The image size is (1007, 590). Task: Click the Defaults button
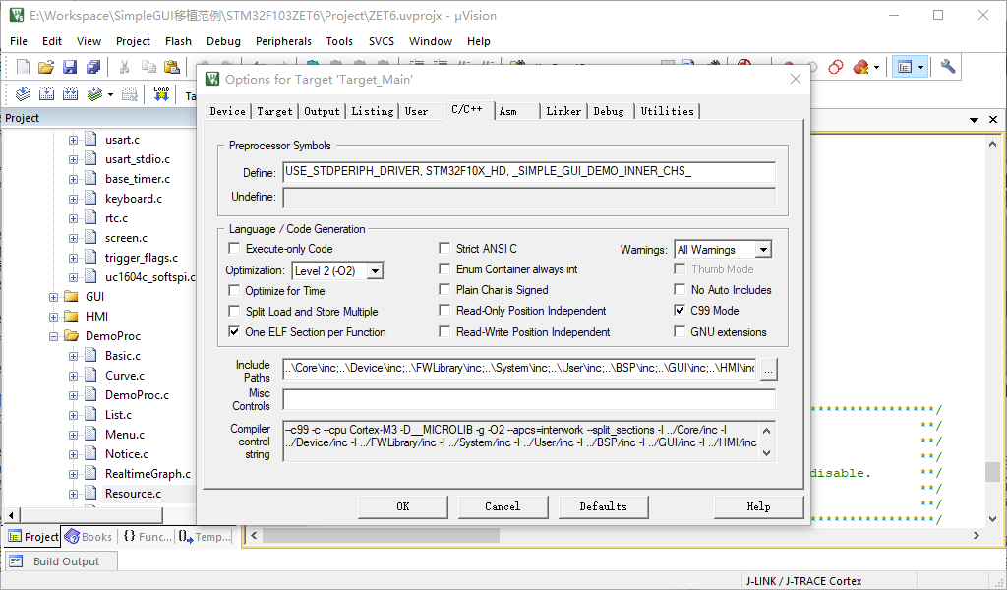(603, 506)
